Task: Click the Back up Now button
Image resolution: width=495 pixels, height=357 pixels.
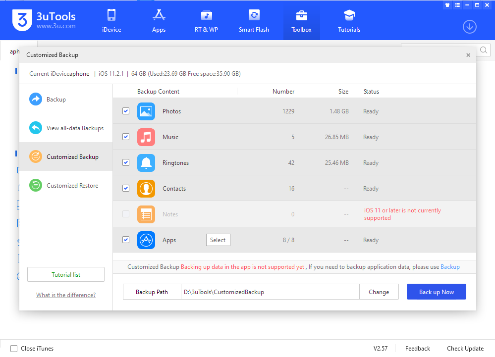Action: coord(436,292)
